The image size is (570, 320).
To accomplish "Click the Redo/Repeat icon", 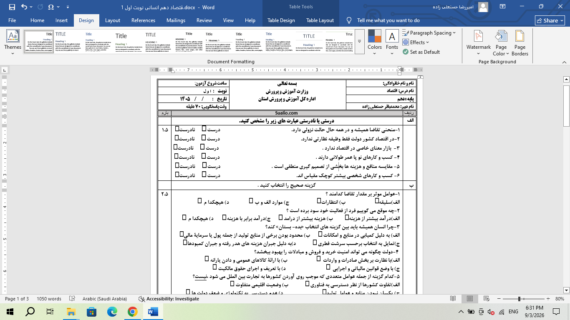I will pos(40,7).
